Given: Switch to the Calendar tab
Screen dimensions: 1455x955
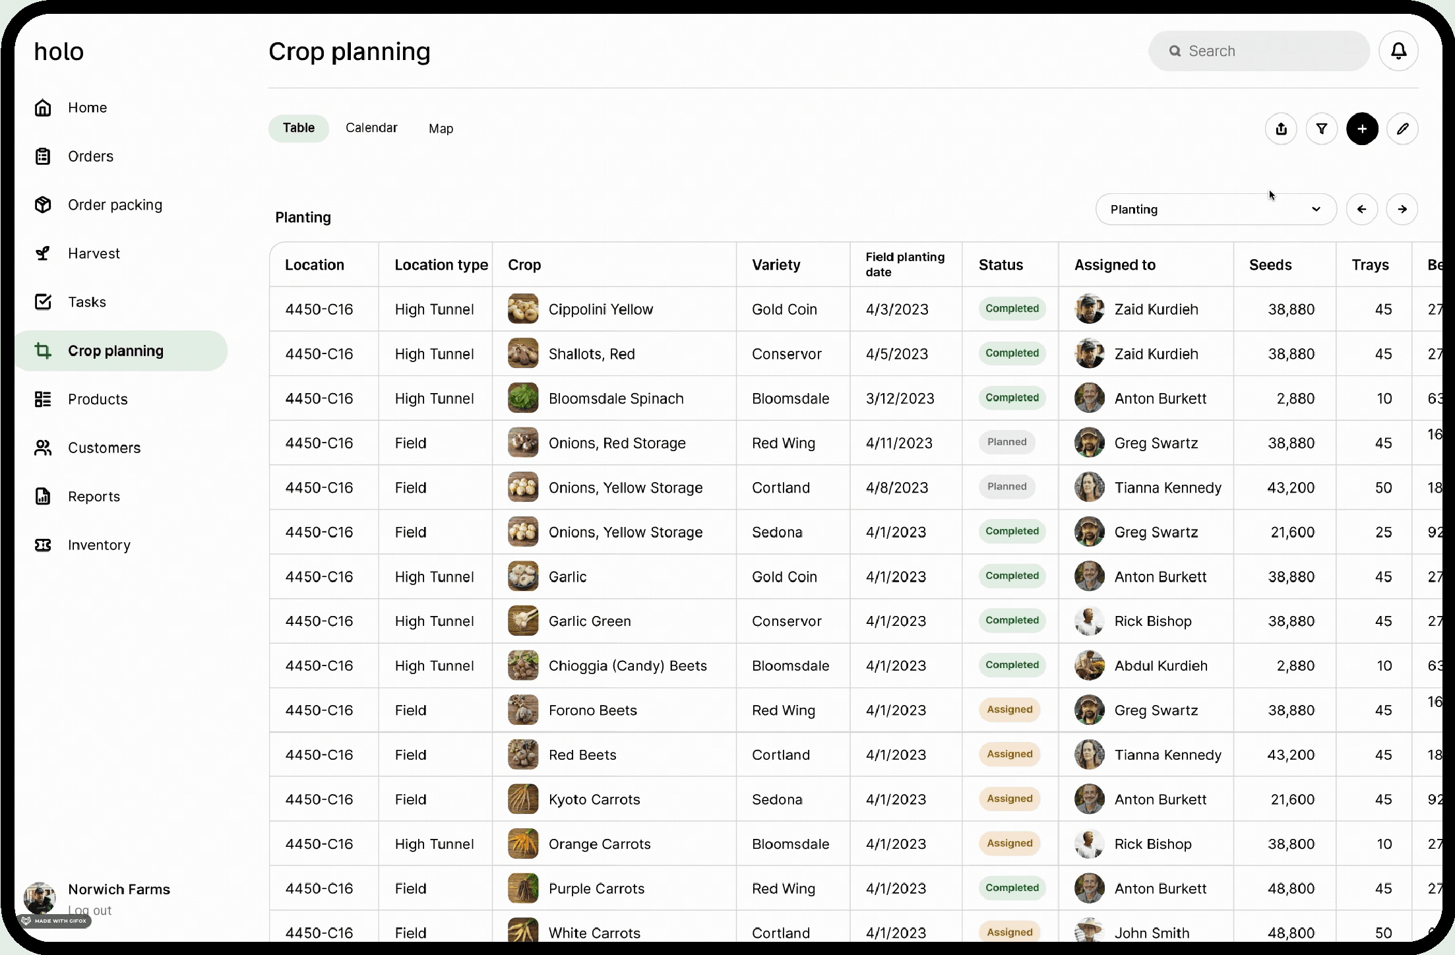Looking at the screenshot, I should pos(371,128).
